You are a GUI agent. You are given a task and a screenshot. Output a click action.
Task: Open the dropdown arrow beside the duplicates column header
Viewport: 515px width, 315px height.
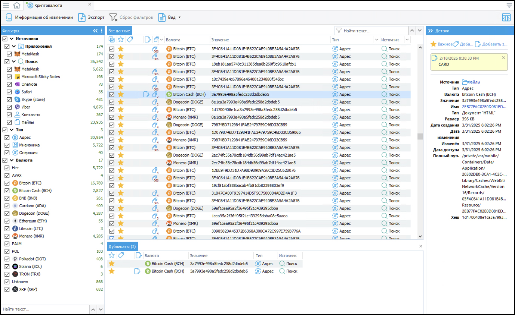tap(161, 40)
